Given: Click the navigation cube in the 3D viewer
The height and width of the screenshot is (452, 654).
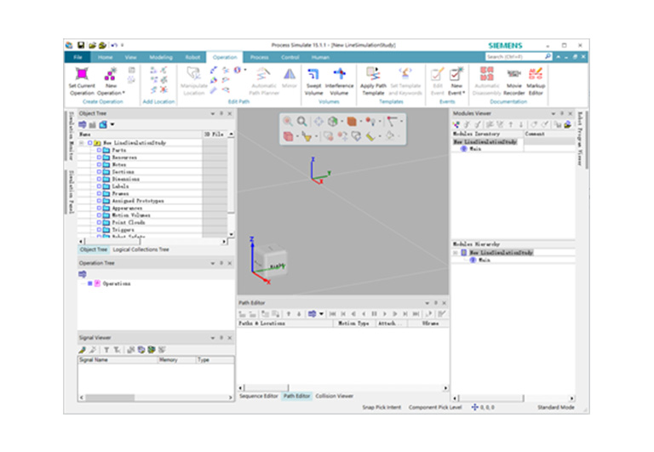Looking at the screenshot, I should [x=271, y=260].
